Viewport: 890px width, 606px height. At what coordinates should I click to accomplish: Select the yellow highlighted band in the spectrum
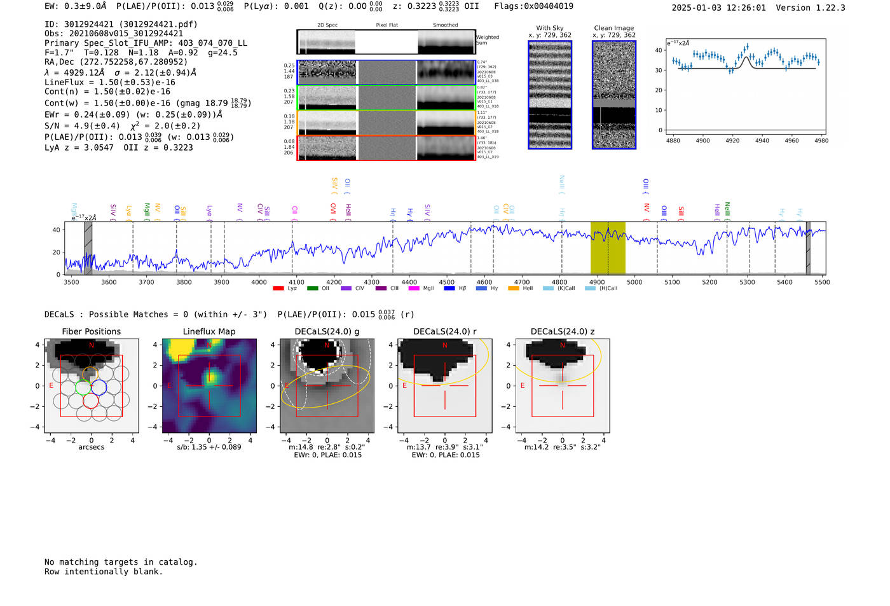[x=608, y=248]
